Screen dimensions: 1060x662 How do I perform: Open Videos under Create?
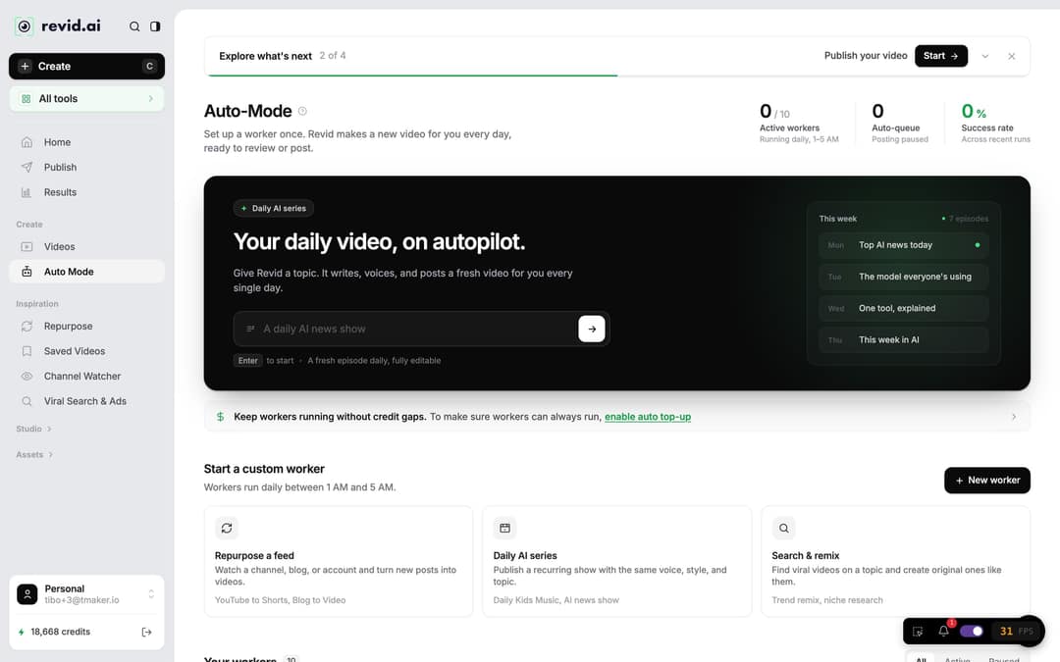pyautogui.click(x=86, y=246)
